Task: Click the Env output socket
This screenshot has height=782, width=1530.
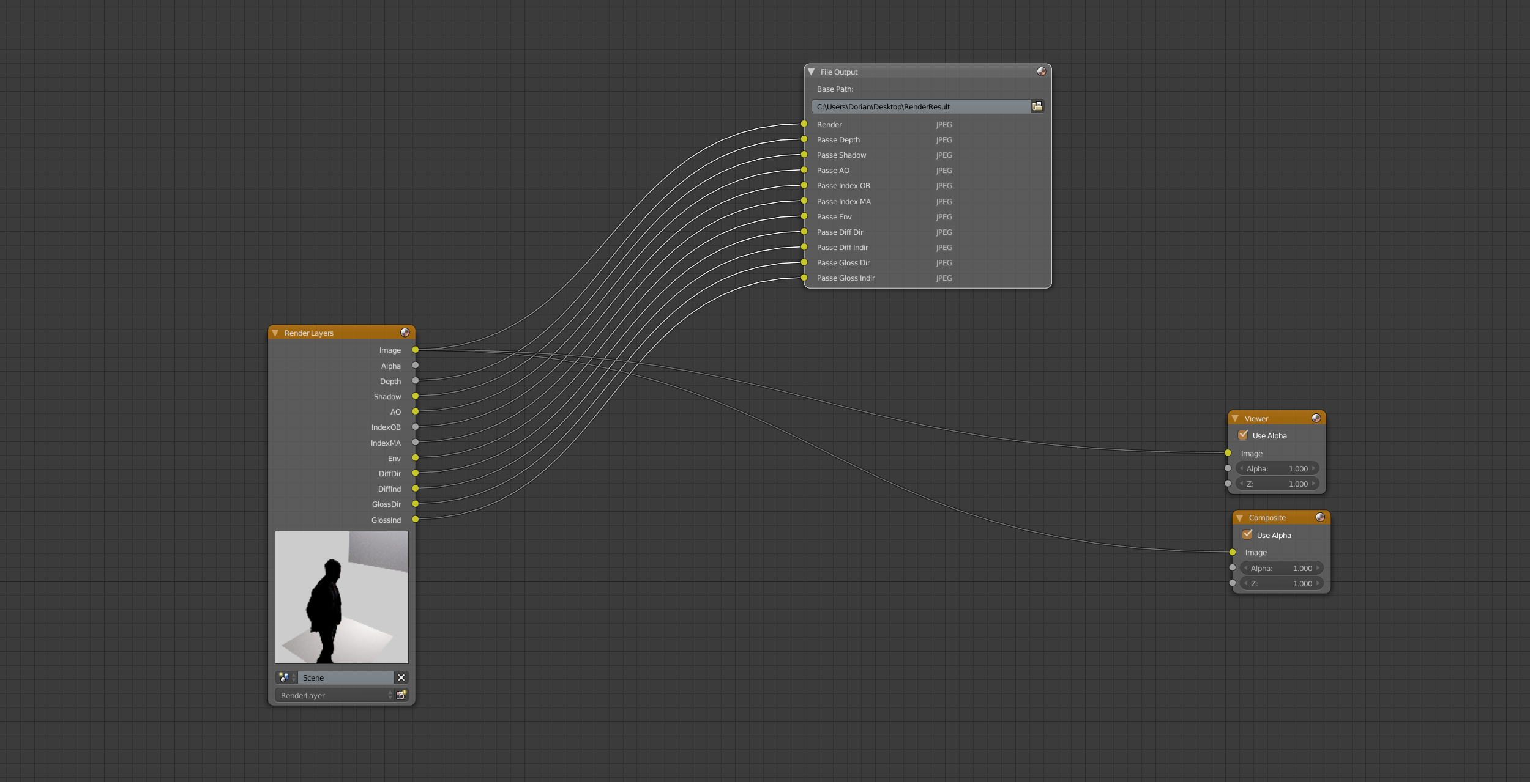Action: click(415, 457)
